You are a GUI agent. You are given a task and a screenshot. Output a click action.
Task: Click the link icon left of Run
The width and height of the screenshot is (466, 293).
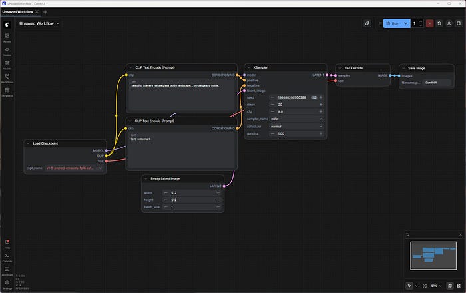pyautogui.click(x=367, y=23)
